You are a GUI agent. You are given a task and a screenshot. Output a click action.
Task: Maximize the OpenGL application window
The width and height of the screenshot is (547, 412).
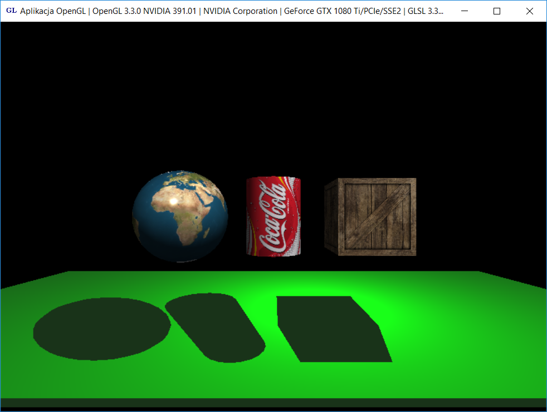[x=497, y=11]
